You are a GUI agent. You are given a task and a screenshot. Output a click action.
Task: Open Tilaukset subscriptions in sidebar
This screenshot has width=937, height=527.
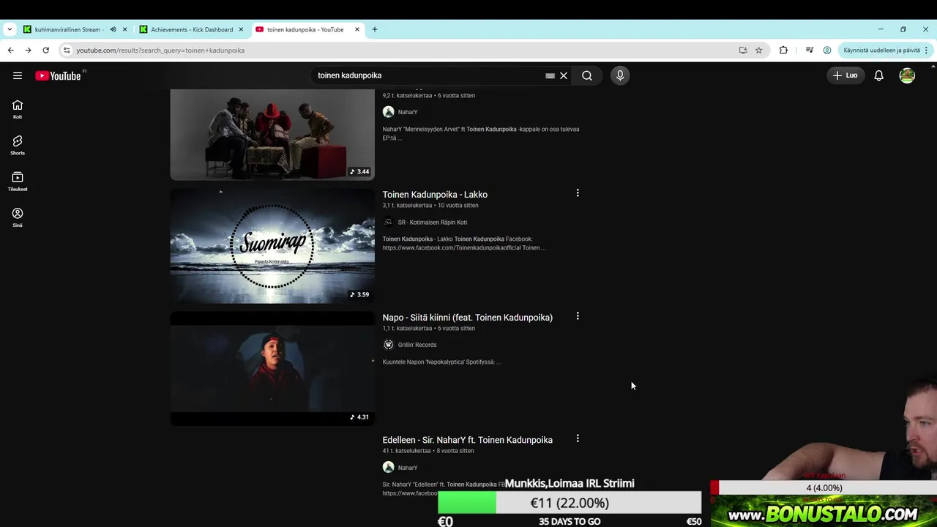click(18, 182)
